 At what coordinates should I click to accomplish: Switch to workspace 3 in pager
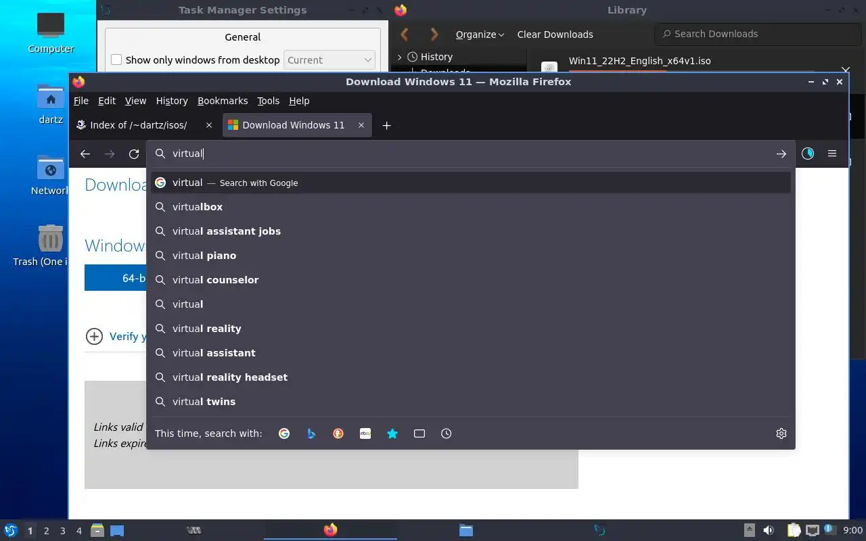(62, 531)
